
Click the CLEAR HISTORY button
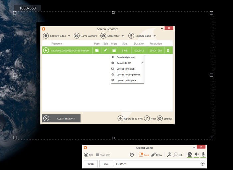[61, 118]
